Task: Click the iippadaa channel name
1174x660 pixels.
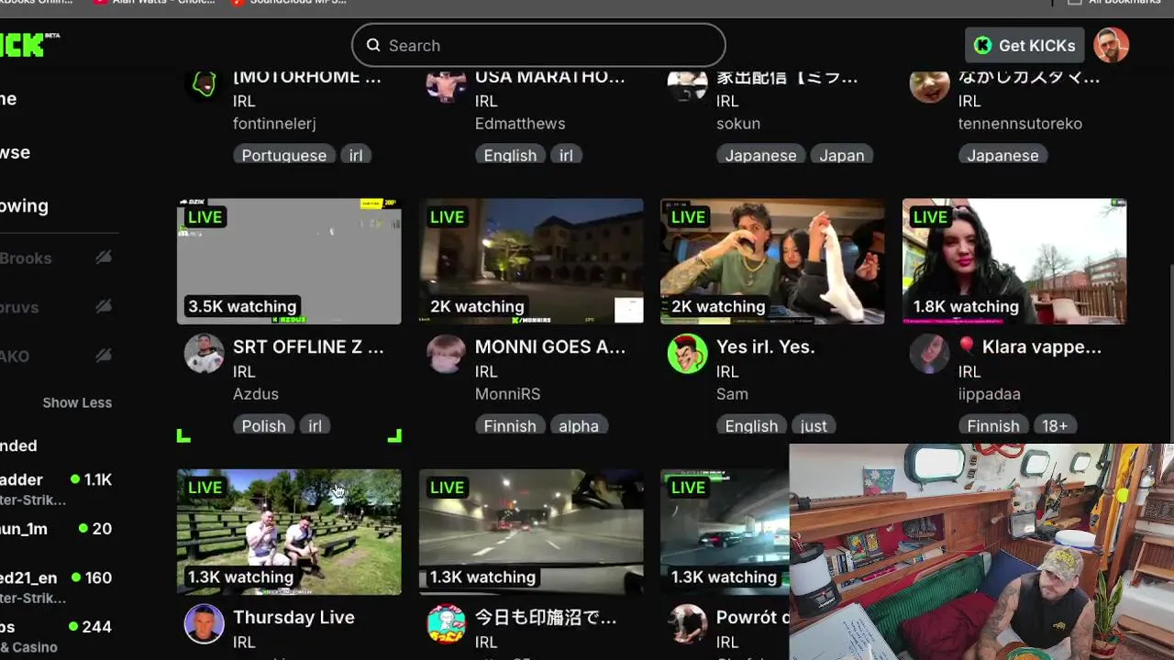Action: point(990,394)
